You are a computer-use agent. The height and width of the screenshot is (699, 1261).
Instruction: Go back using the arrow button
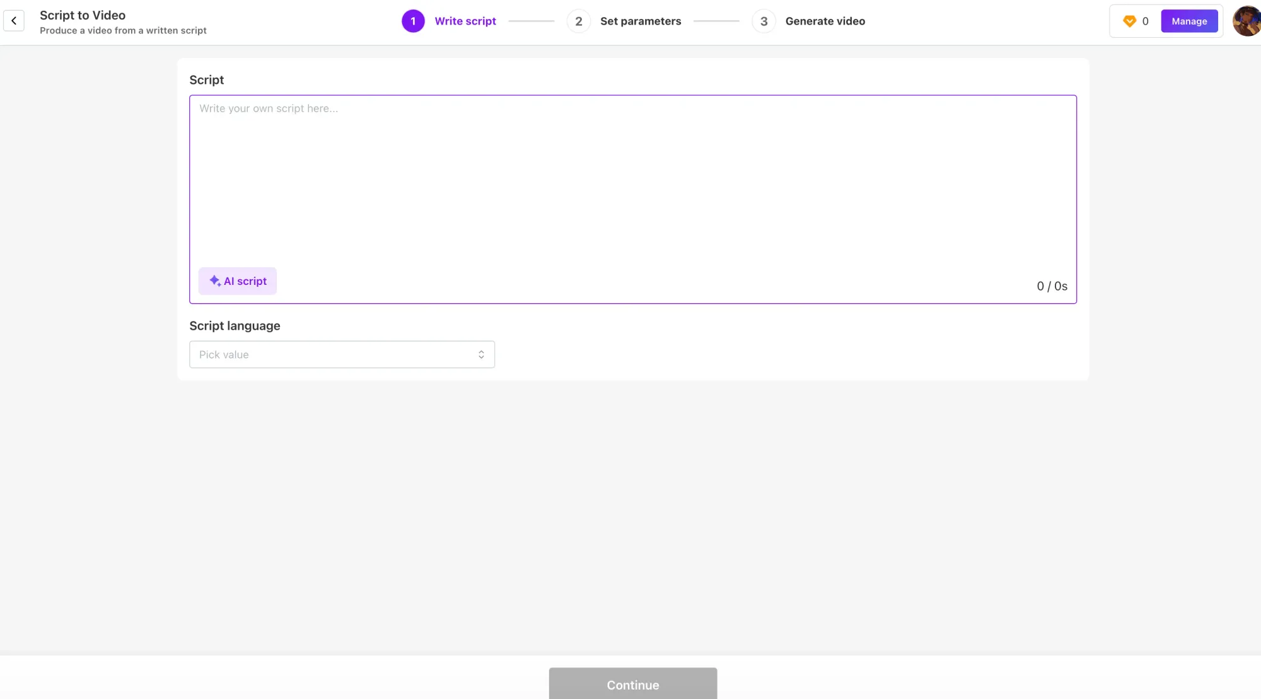pos(14,21)
